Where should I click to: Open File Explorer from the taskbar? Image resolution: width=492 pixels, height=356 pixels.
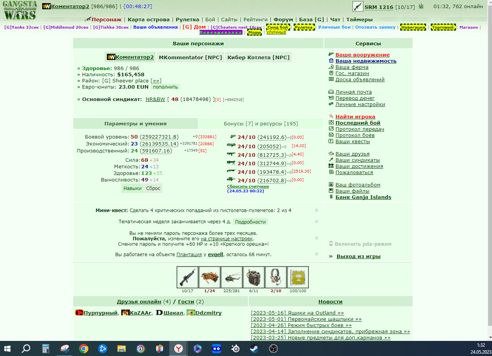click(x=122, y=348)
